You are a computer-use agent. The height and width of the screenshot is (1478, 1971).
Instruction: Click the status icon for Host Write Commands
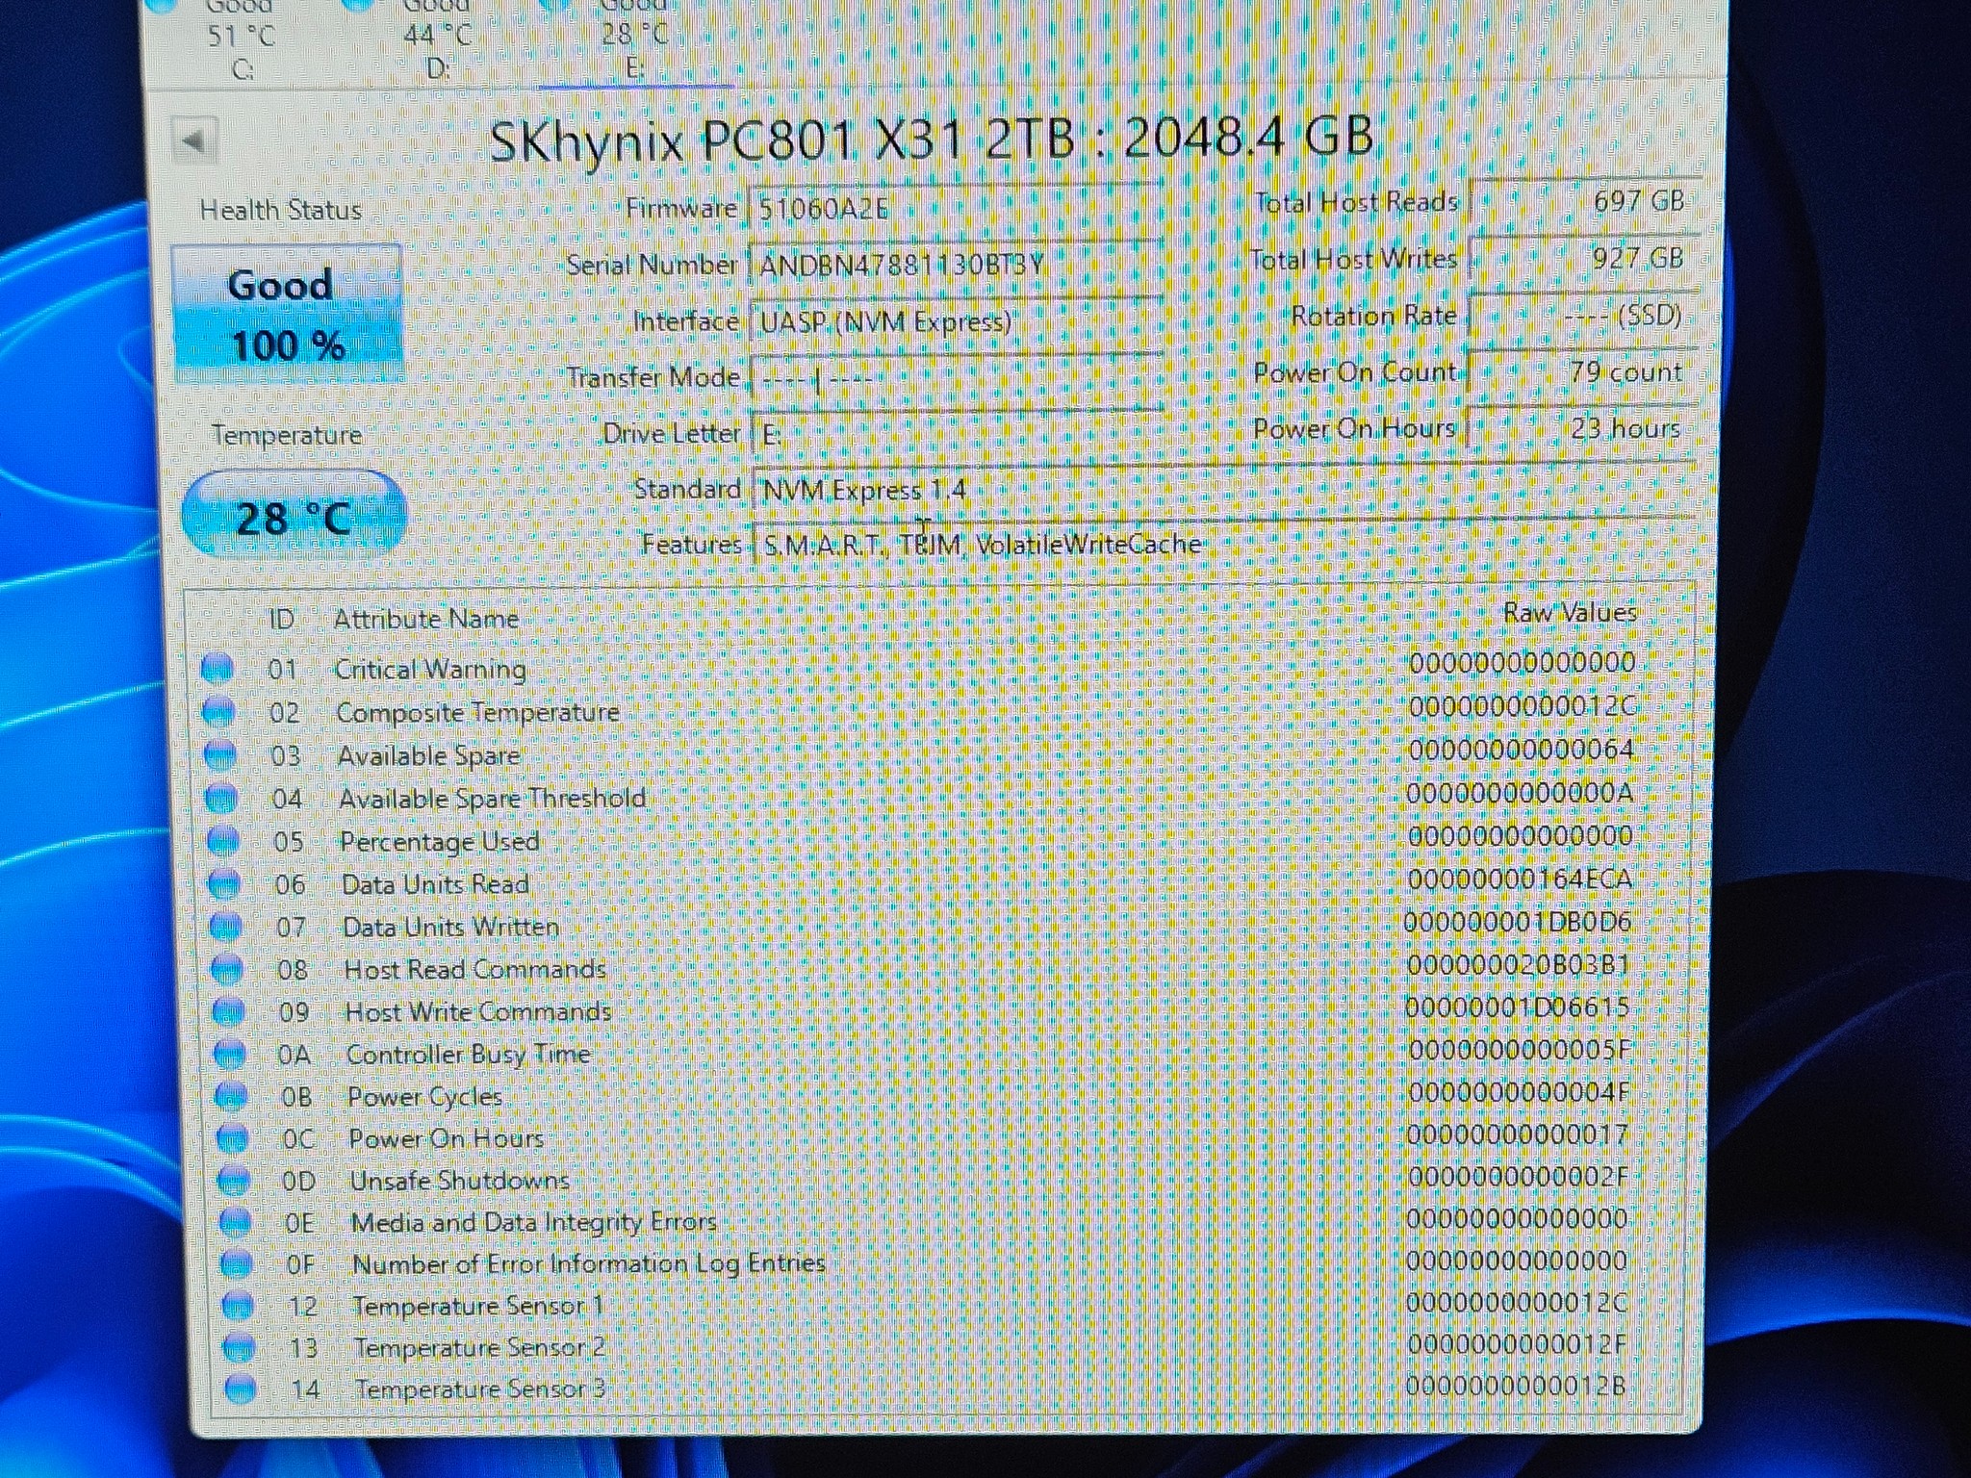(x=228, y=1011)
